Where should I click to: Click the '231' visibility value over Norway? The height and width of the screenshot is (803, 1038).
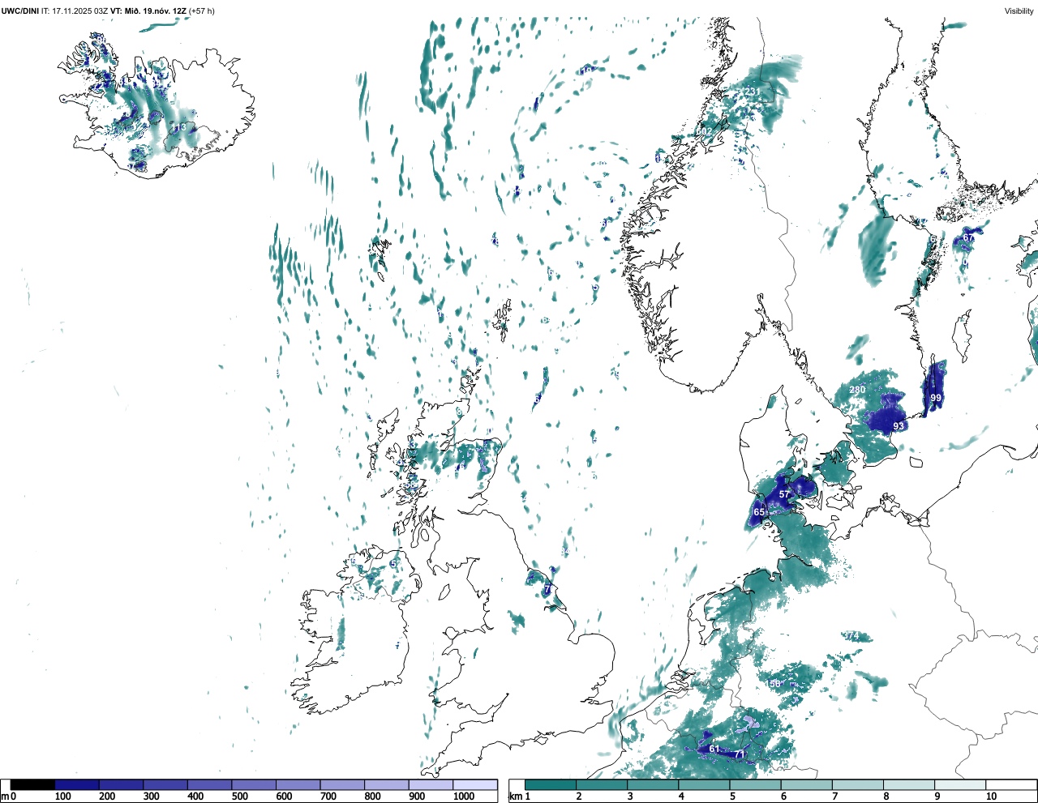pyautogui.click(x=752, y=92)
